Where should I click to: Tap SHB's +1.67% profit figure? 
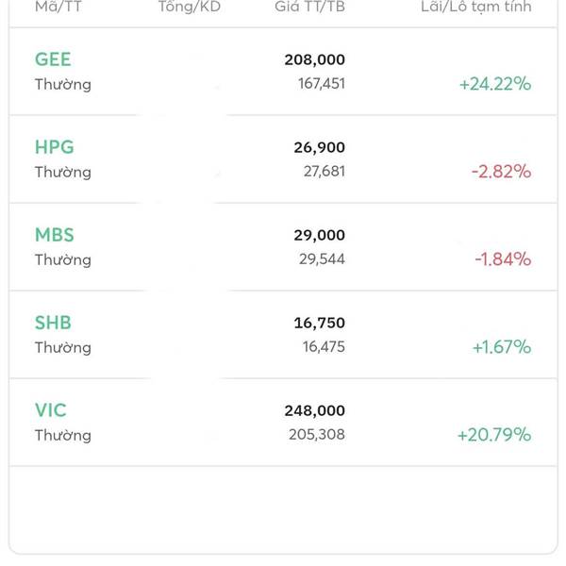pyautogui.click(x=501, y=347)
